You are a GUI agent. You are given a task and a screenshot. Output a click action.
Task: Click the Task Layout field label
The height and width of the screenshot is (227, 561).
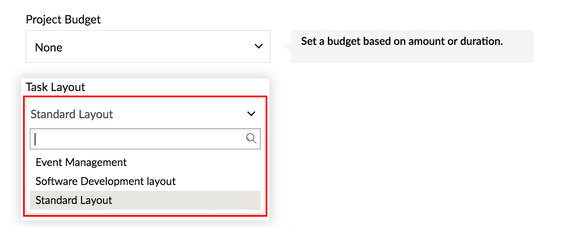55,87
